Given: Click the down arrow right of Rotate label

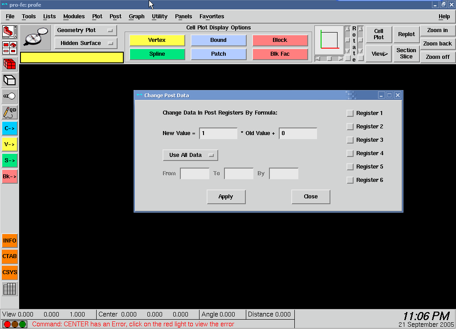Looking at the screenshot, I should [361, 51].
